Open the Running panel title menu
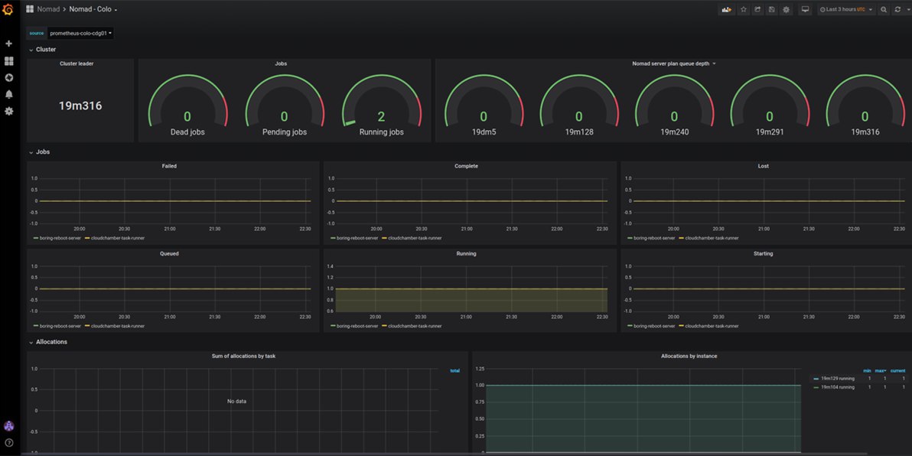The height and width of the screenshot is (456, 912). [466, 253]
